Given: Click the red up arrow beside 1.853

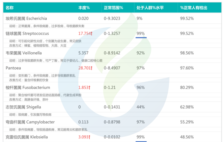Looking at the screenshot, I should pyautogui.click(x=90, y=88).
